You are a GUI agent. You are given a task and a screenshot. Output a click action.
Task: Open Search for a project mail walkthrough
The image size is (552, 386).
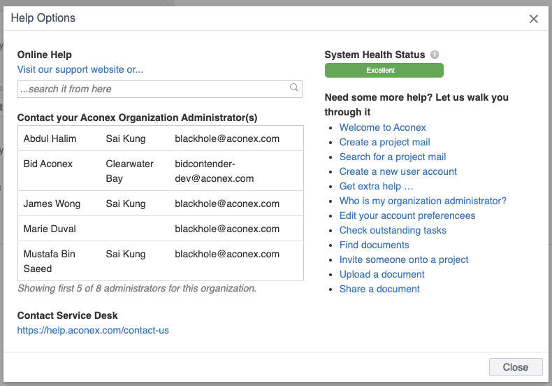click(x=393, y=157)
